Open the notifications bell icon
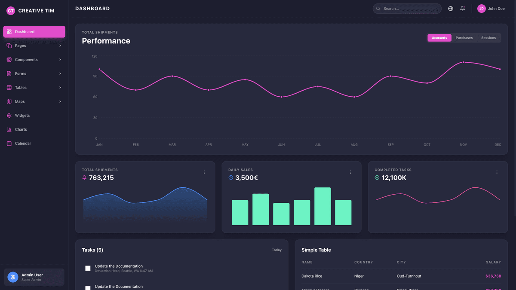This screenshot has width=516, height=290. pyautogui.click(x=462, y=8)
